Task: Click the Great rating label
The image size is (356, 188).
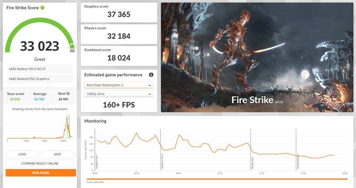Action: (40, 59)
